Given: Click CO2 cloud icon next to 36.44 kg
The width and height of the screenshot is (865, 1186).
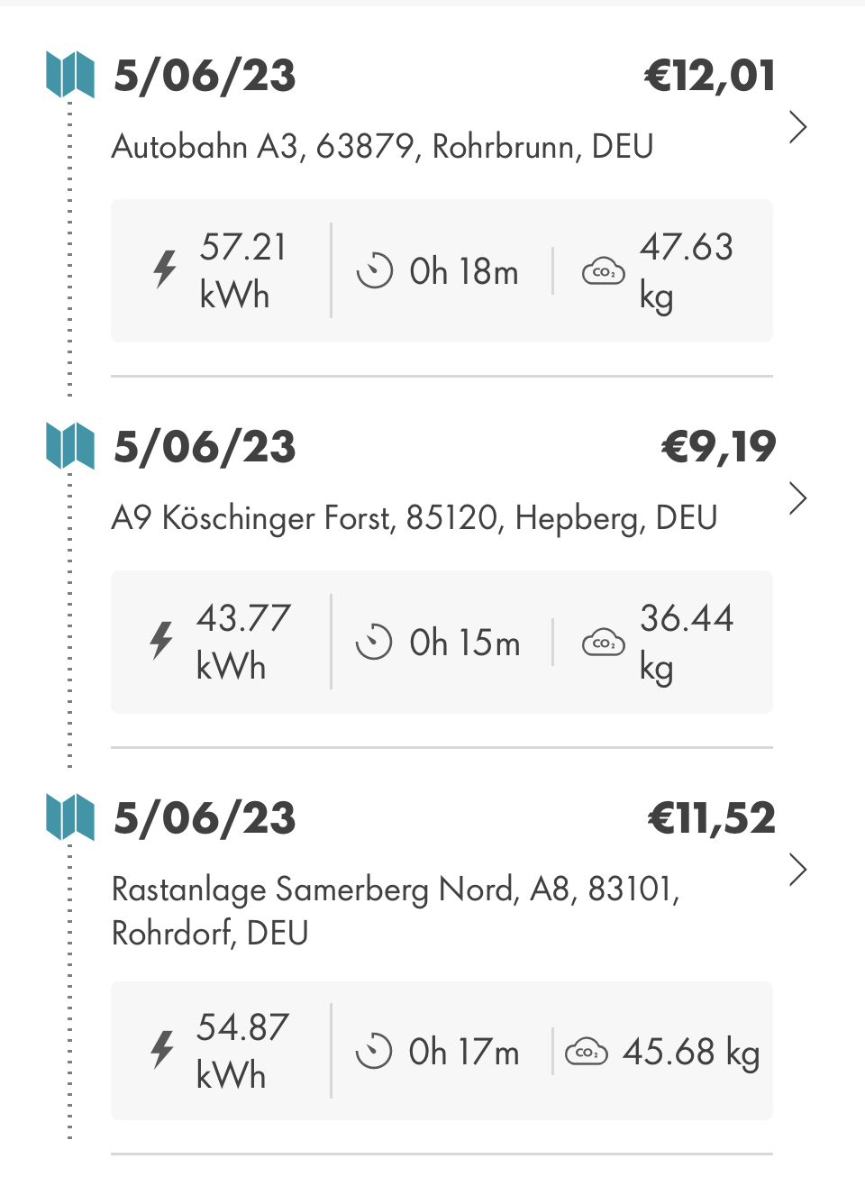Looking at the screenshot, I should point(604,643).
